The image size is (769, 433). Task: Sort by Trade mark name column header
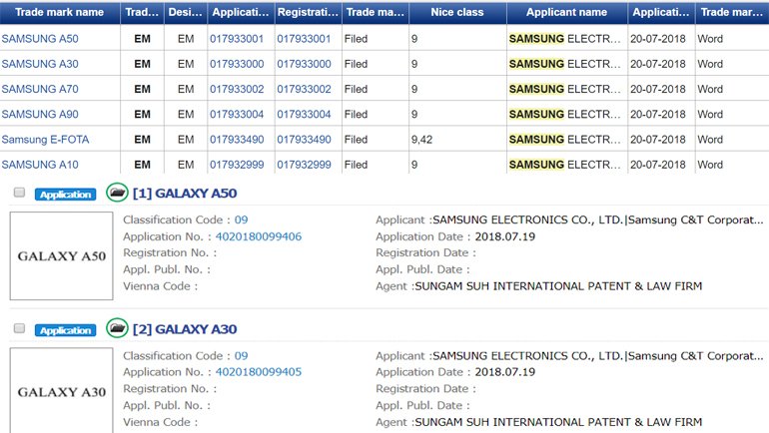[60, 12]
